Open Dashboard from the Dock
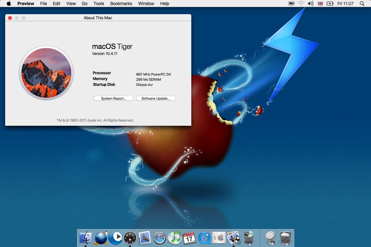 (130, 238)
